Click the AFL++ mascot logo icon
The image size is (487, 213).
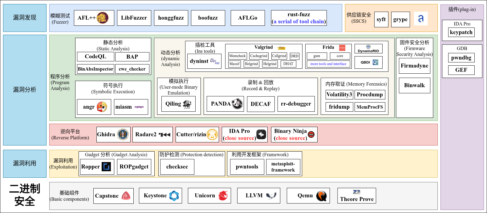click(x=103, y=18)
